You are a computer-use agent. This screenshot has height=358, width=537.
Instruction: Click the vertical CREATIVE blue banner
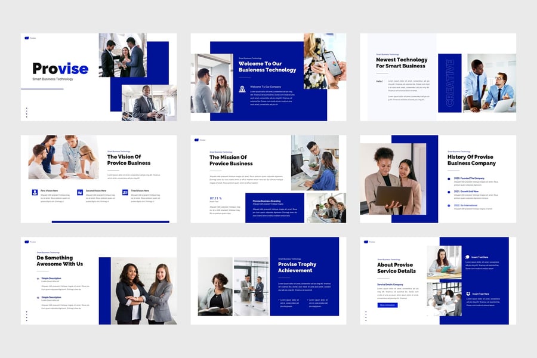450,83
